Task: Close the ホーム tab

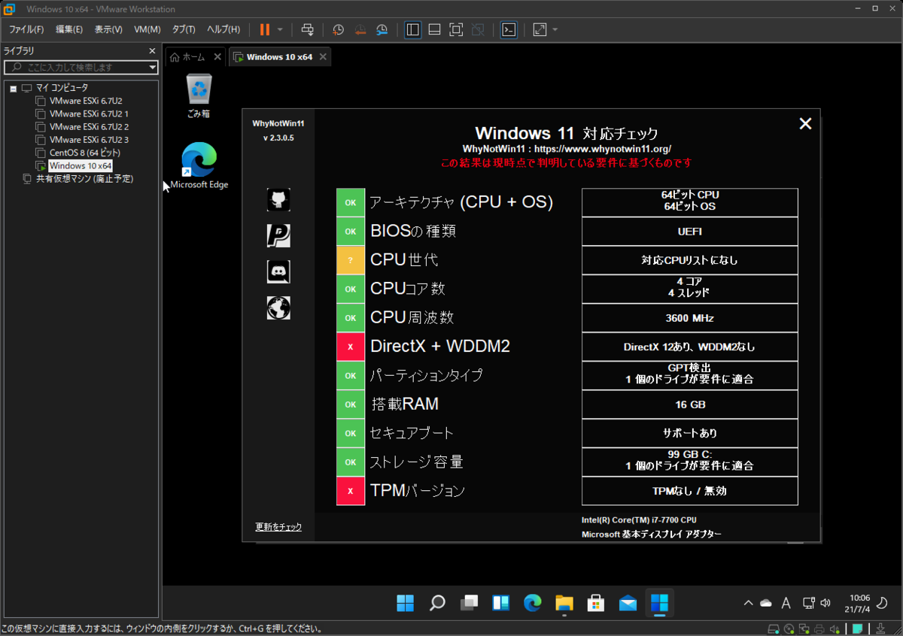Action: pyautogui.click(x=217, y=56)
